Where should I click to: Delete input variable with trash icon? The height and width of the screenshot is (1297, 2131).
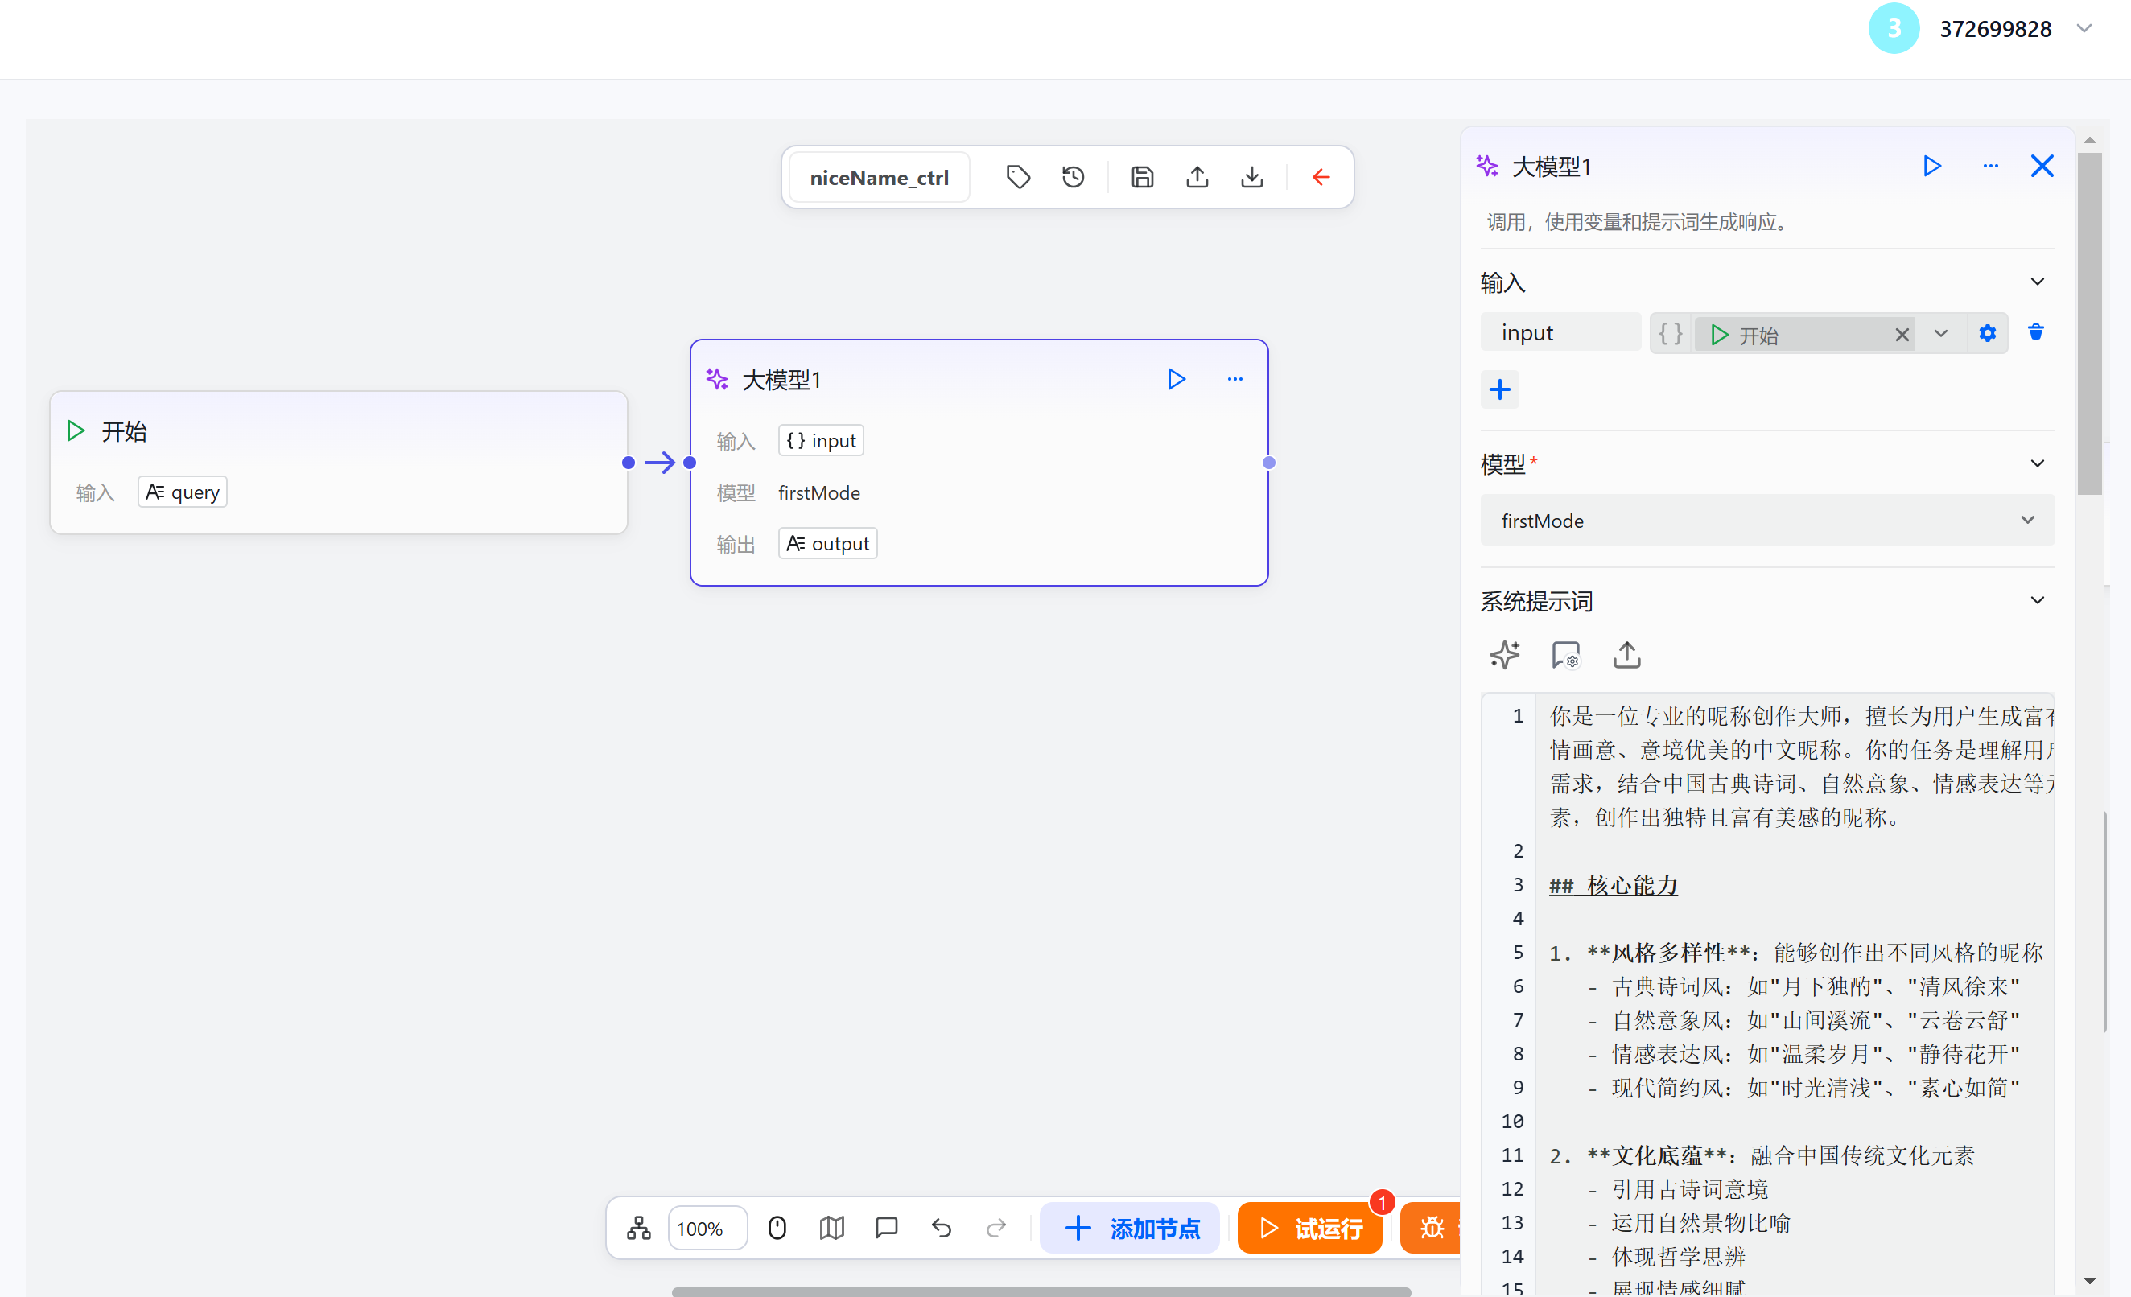pyautogui.click(x=2035, y=332)
